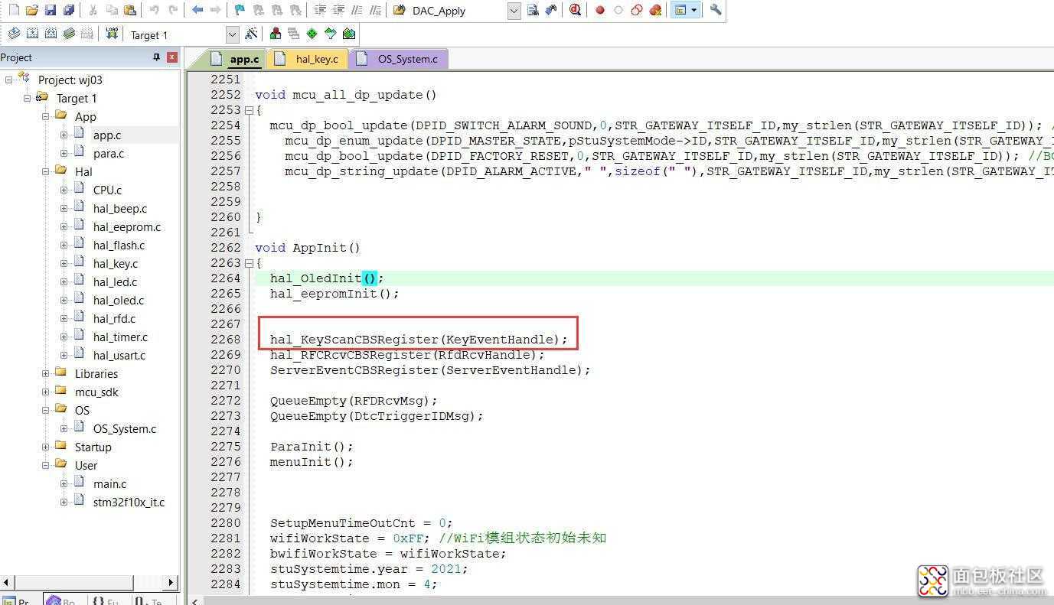The width and height of the screenshot is (1054, 605).
Task: Click green diamond Run-Time Environment icon
Action: coord(312,34)
